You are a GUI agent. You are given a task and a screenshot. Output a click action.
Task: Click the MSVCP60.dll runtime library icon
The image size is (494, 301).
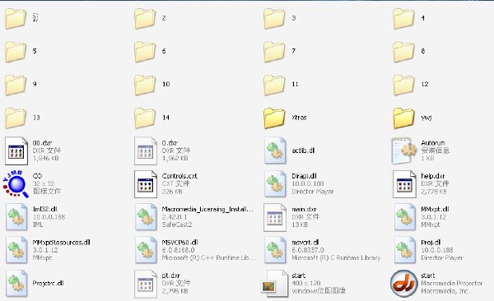tap(147, 250)
